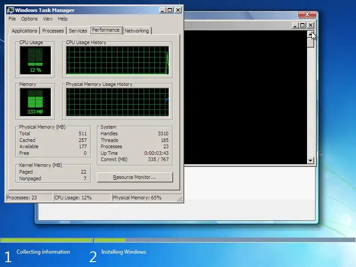The height and width of the screenshot is (267, 356).
Task: Switch to the Processes tab
Action: [x=53, y=31]
